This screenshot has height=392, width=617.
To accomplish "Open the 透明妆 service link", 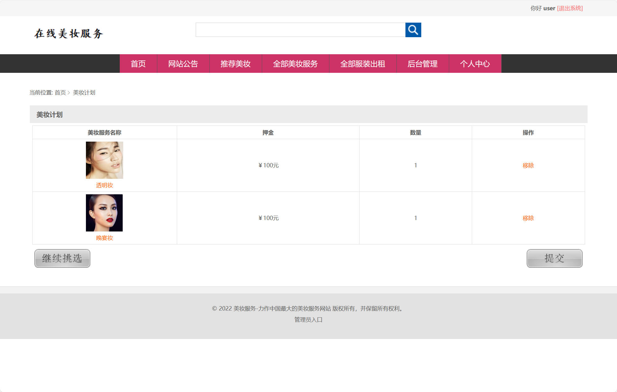I will [104, 185].
